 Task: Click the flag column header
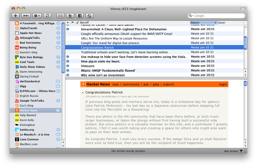(x=73, y=23)
